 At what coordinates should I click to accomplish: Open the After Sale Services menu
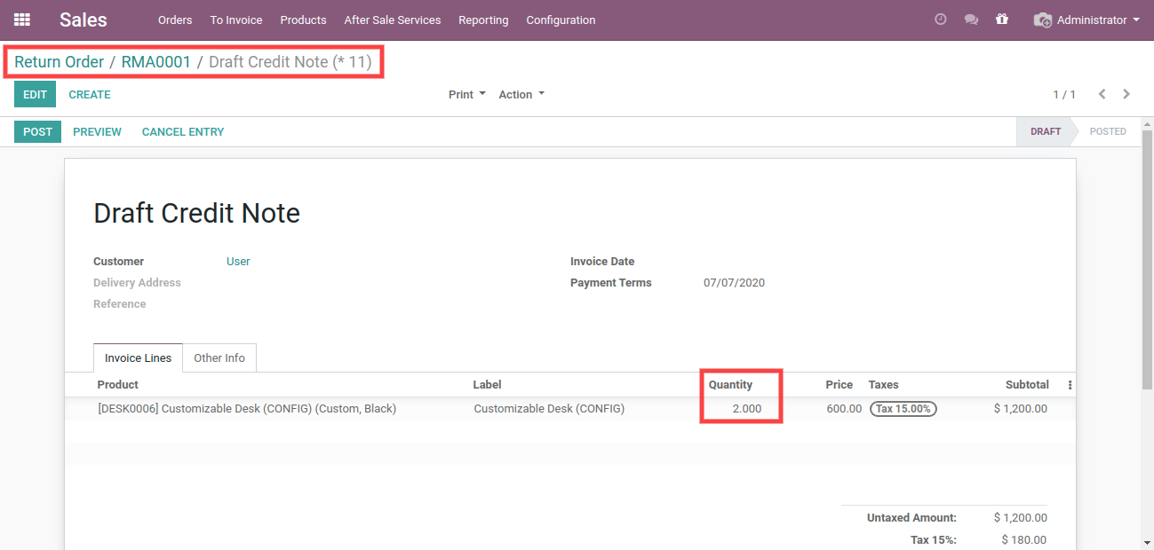pos(393,20)
